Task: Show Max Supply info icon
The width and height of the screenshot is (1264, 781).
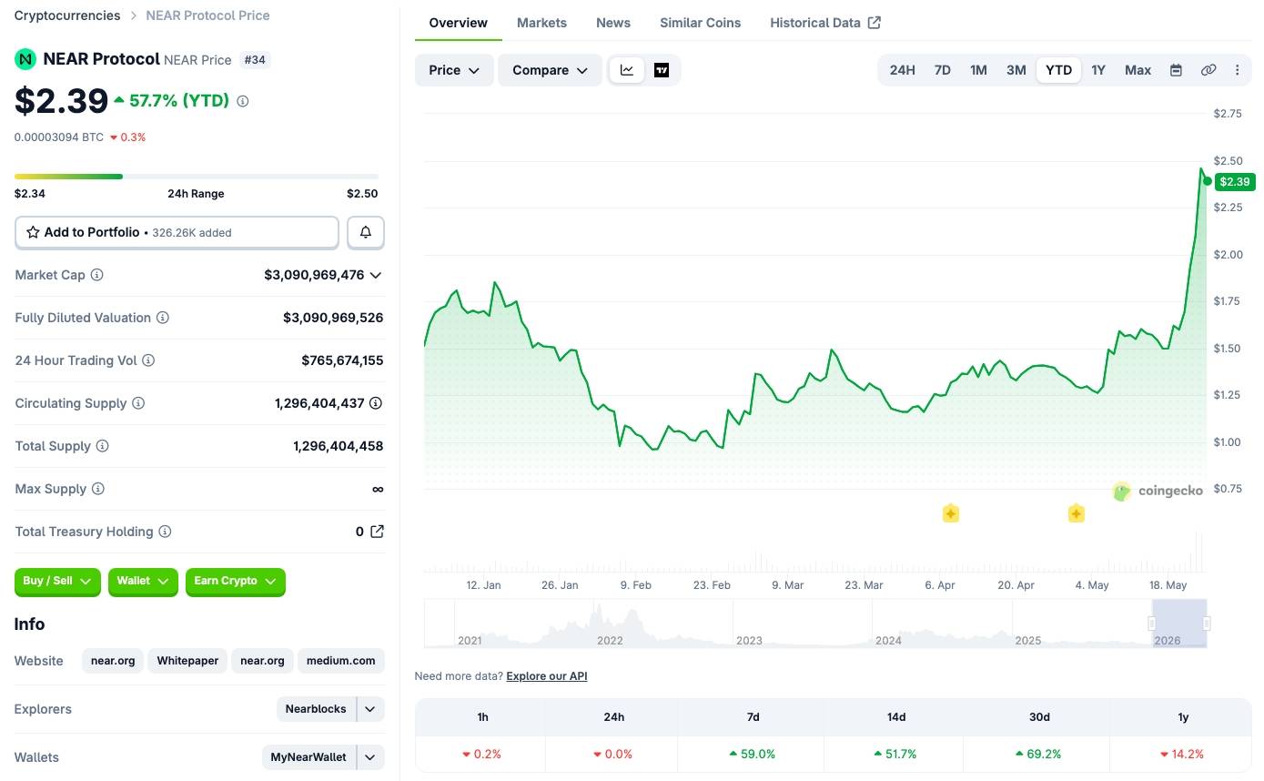Action: pyautogui.click(x=98, y=489)
